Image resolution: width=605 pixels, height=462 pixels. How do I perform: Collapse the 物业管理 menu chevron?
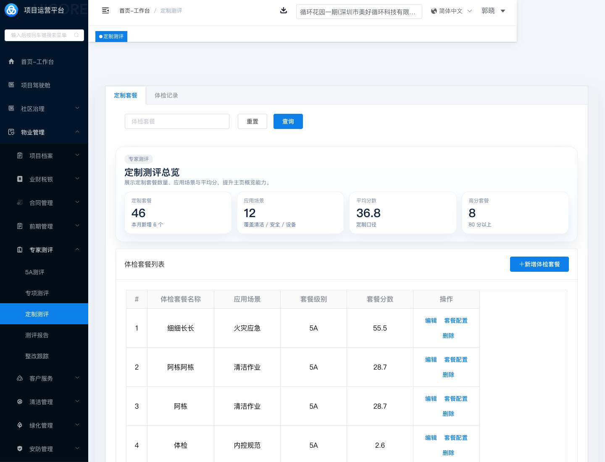[77, 132]
